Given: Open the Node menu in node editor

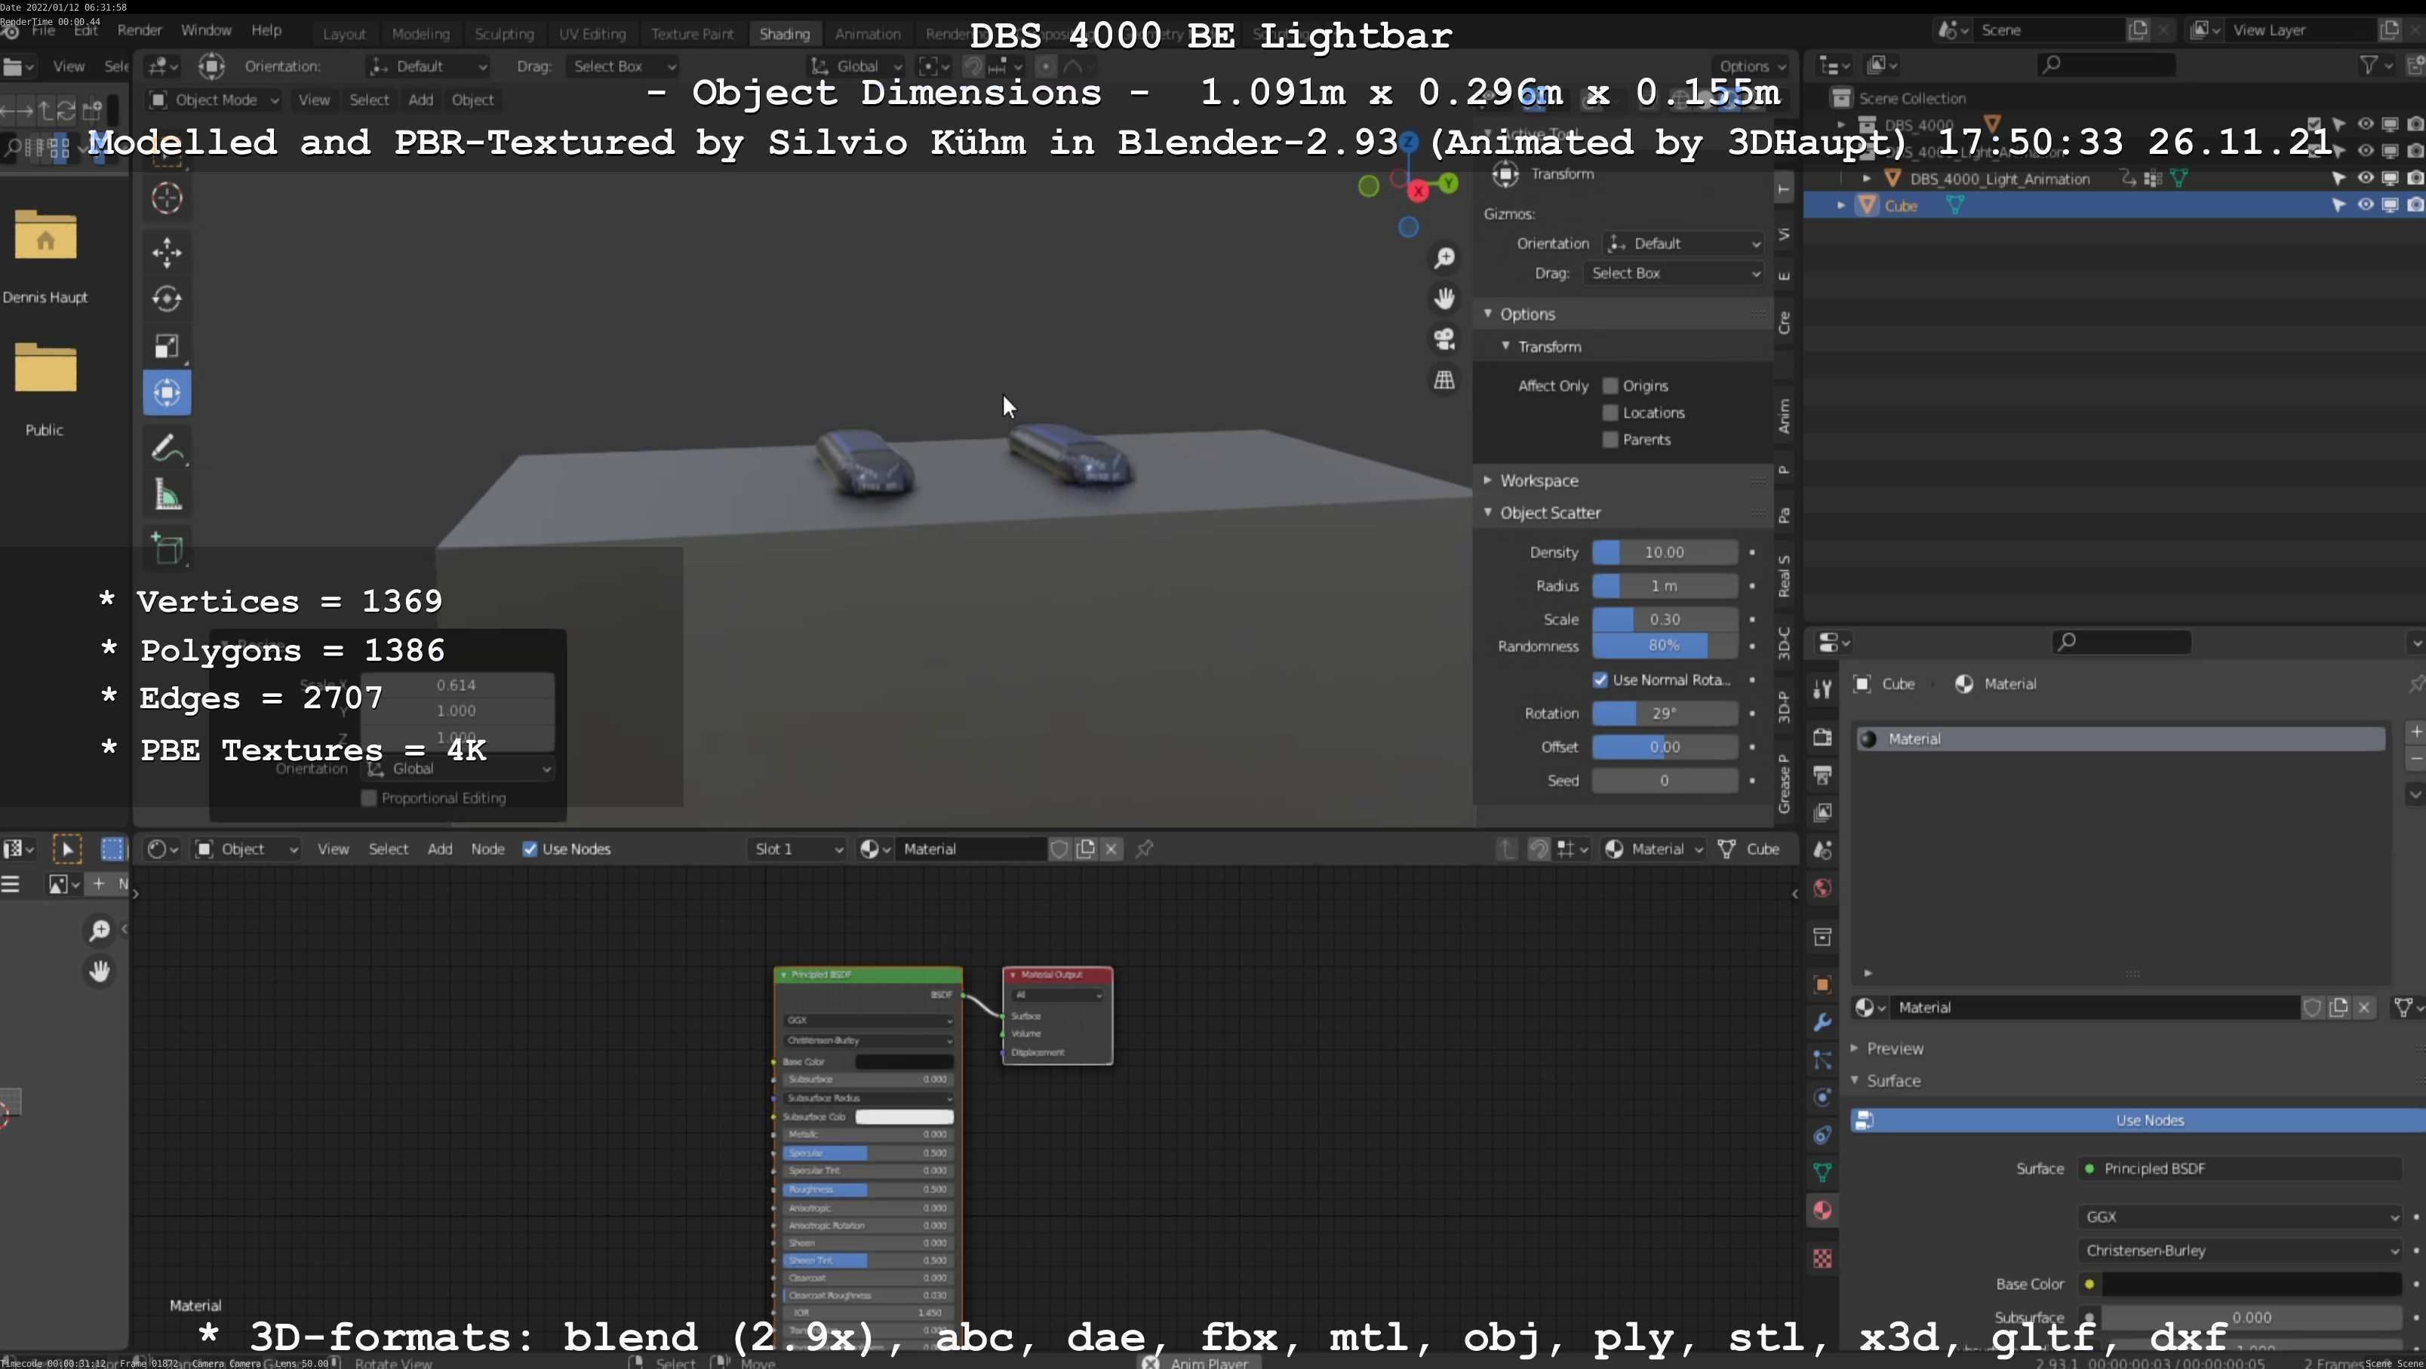Looking at the screenshot, I should 487,849.
